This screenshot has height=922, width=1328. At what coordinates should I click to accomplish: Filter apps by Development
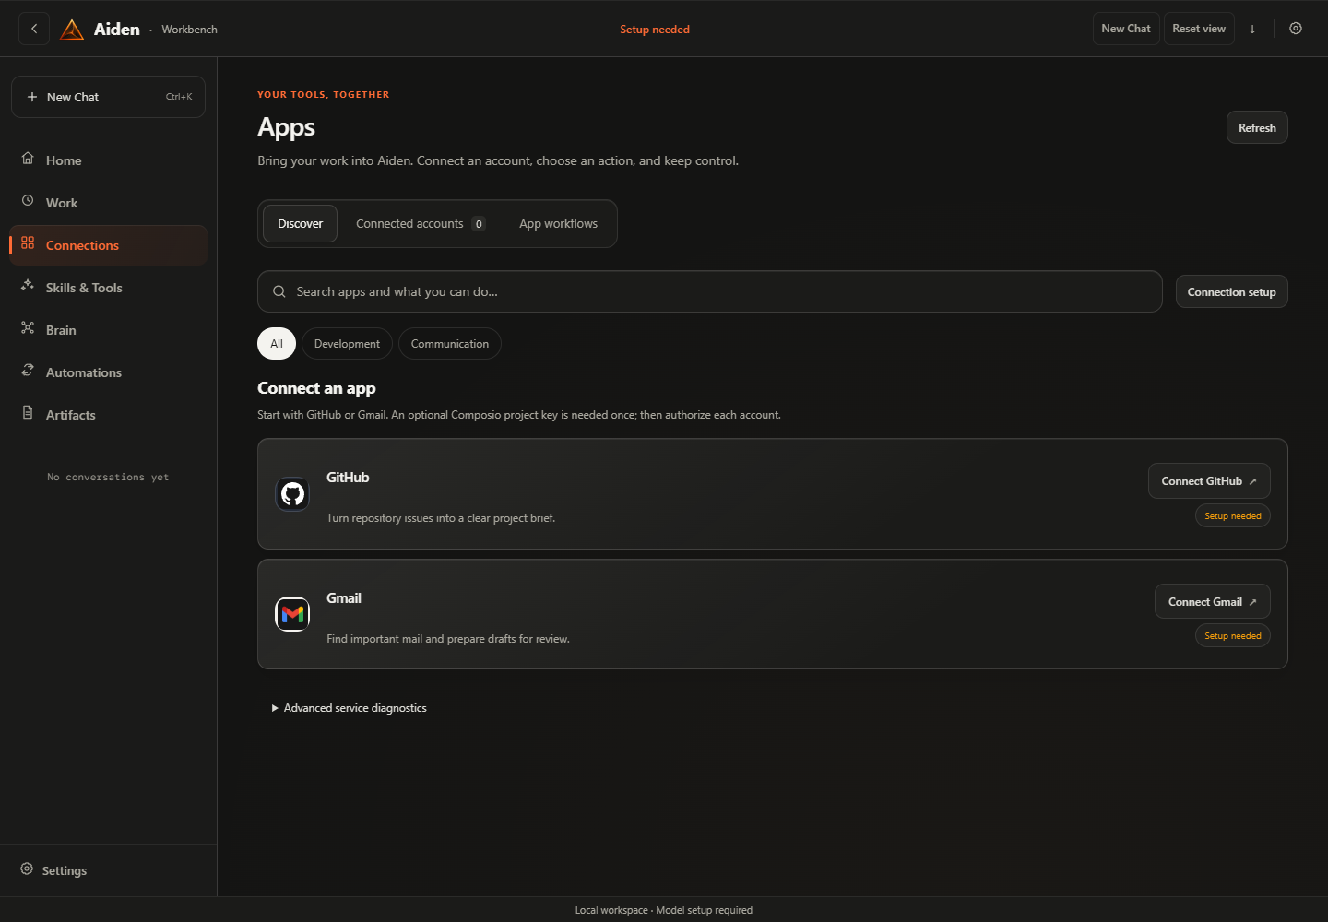(x=347, y=344)
